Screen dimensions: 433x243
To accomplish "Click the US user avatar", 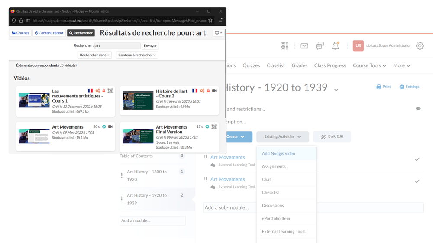I will [x=358, y=46].
